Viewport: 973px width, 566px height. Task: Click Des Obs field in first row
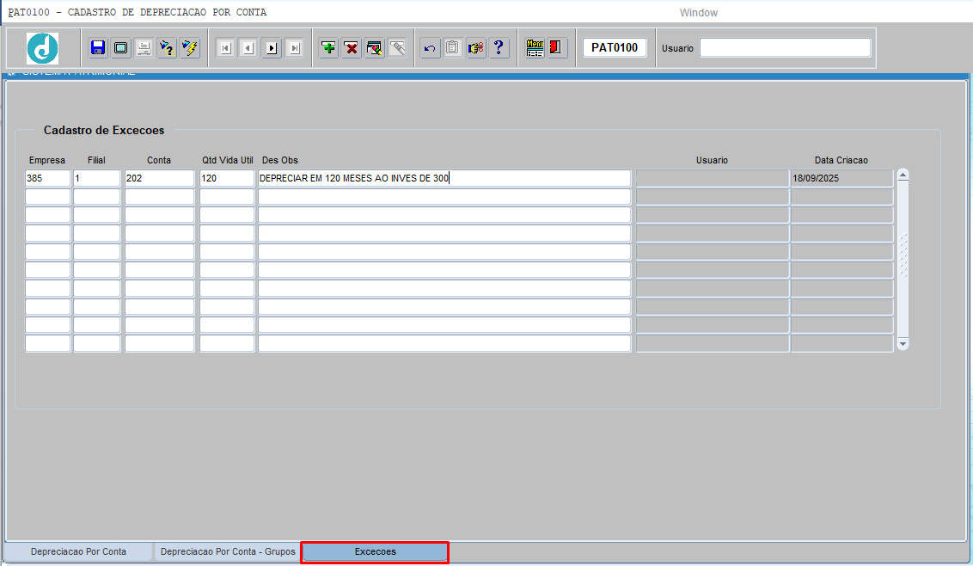click(x=444, y=178)
